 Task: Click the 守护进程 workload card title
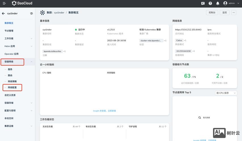(133, 127)
